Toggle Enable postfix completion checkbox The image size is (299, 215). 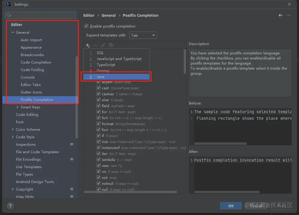[86, 26]
